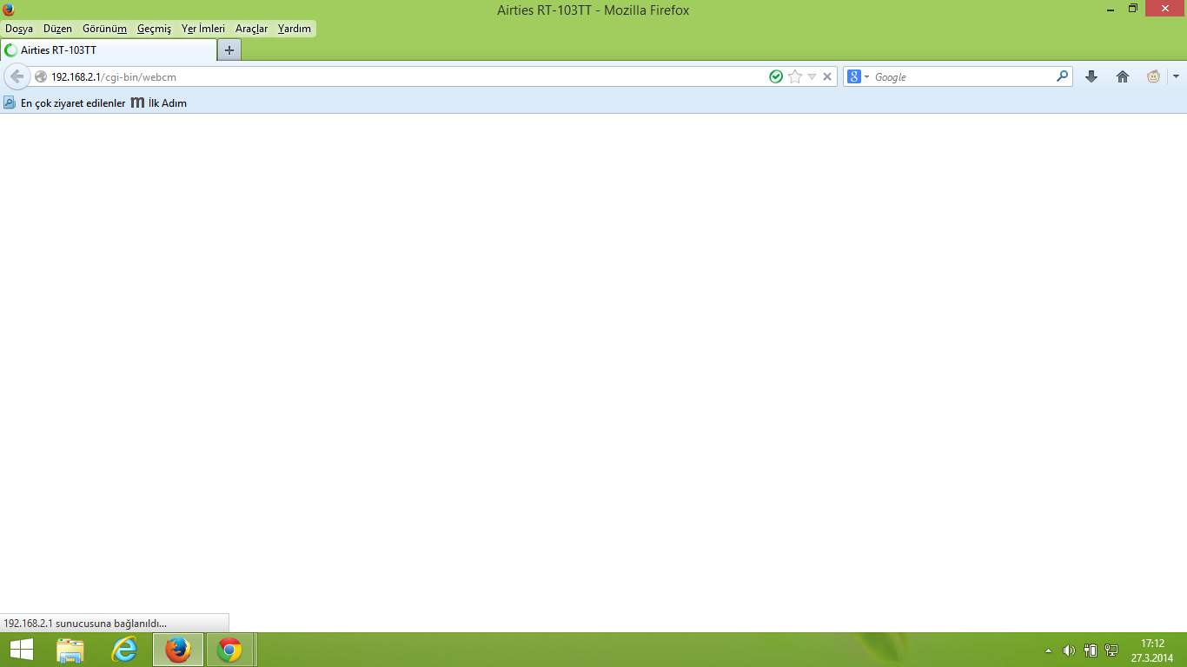Open the volume speaker tray icon
Viewport: 1187px width, 667px height.
[x=1069, y=650]
